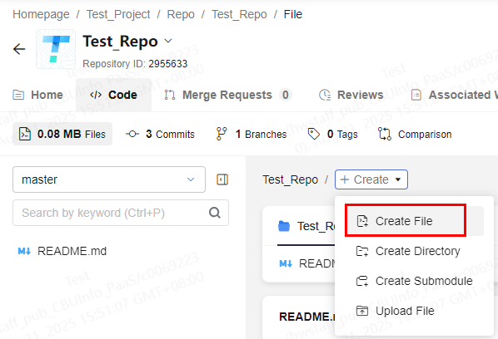Click the Branches fork icon

(222, 134)
